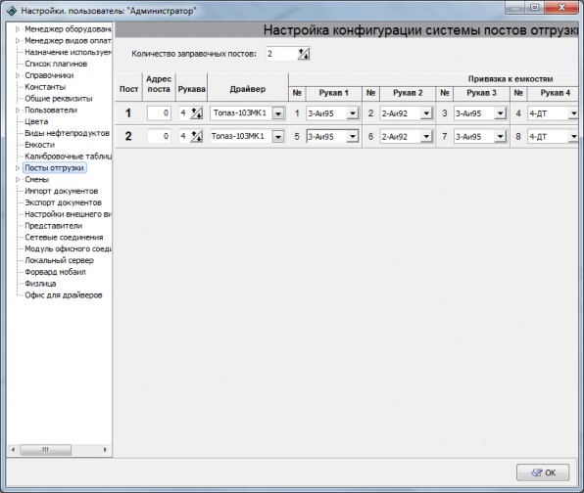Click the stepper arrows for fueling posts count

304,54
